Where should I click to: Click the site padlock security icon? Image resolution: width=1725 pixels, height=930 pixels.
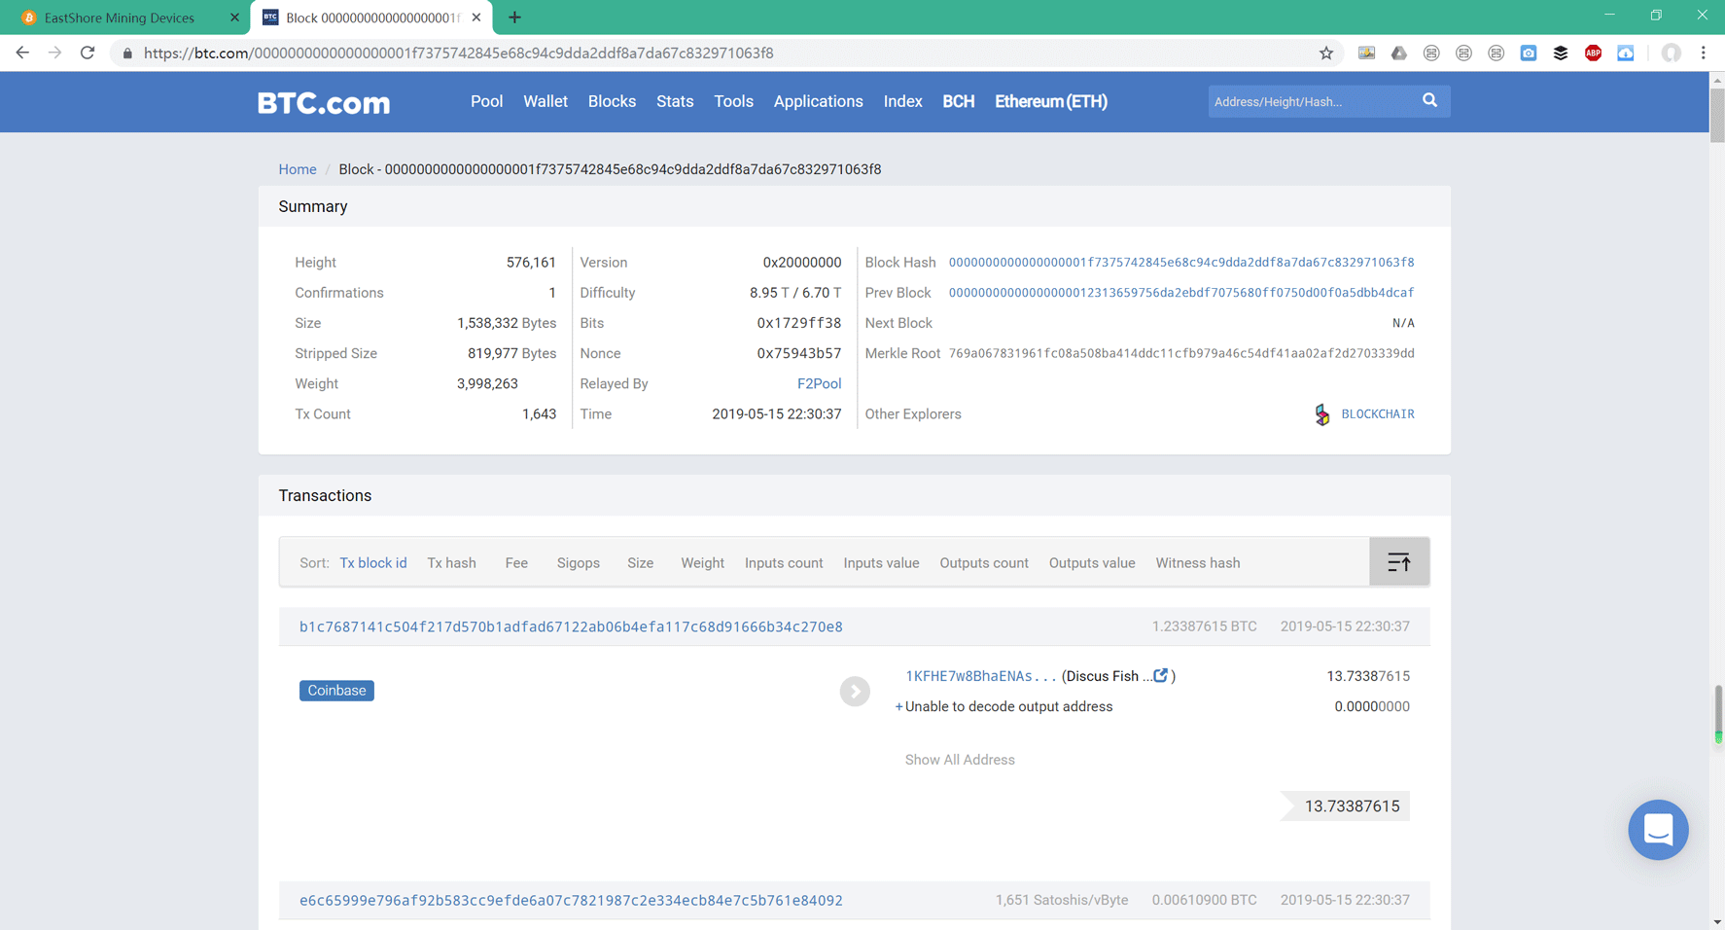coord(127,54)
